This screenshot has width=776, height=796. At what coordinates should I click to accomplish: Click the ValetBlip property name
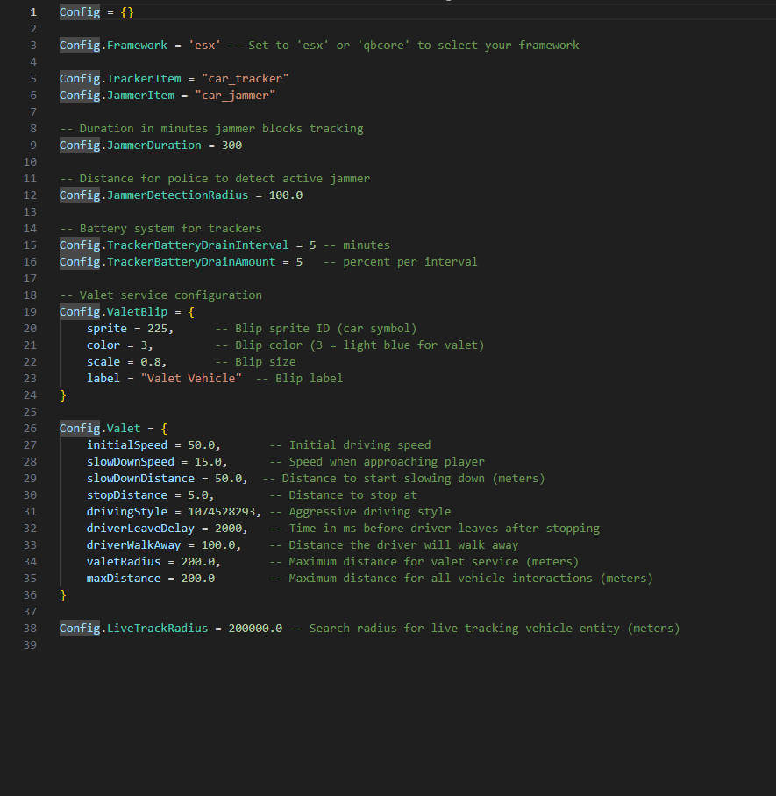pos(137,312)
